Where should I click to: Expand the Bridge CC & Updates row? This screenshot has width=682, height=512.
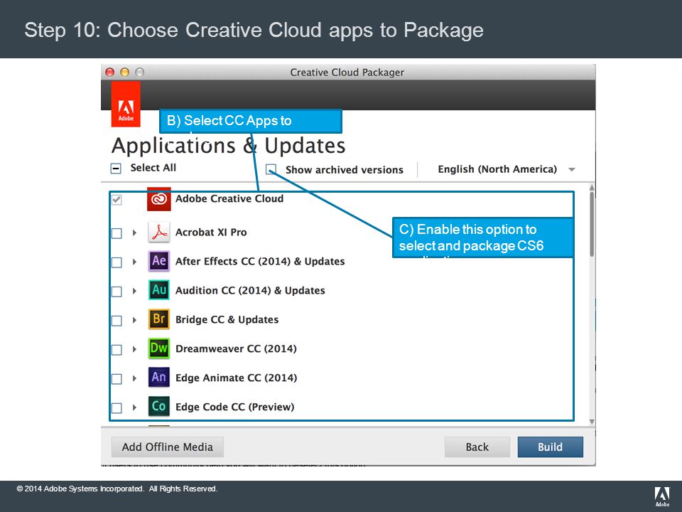134,321
